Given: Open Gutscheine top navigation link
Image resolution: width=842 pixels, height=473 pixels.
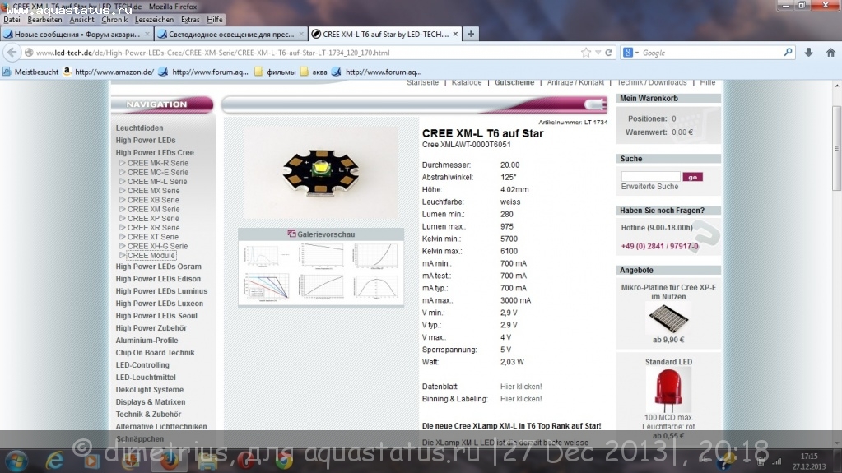Looking at the screenshot, I should [x=514, y=83].
